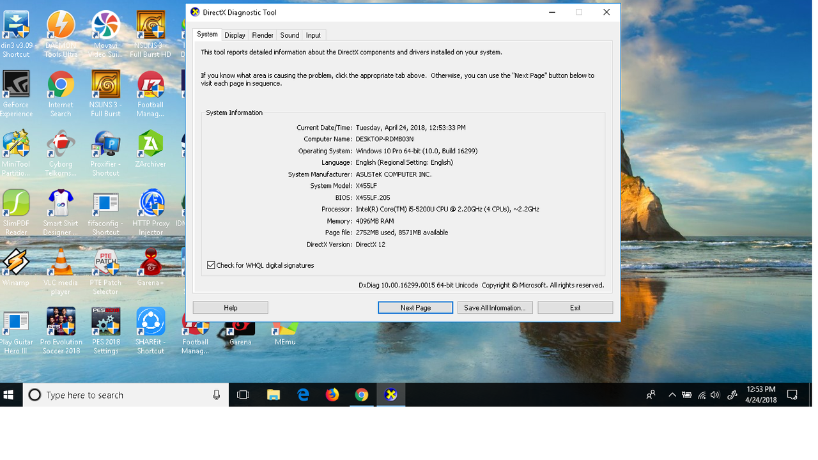Click the Windows Ink Workspace pen icon
The width and height of the screenshot is (818, 460).
click(732, 395)
